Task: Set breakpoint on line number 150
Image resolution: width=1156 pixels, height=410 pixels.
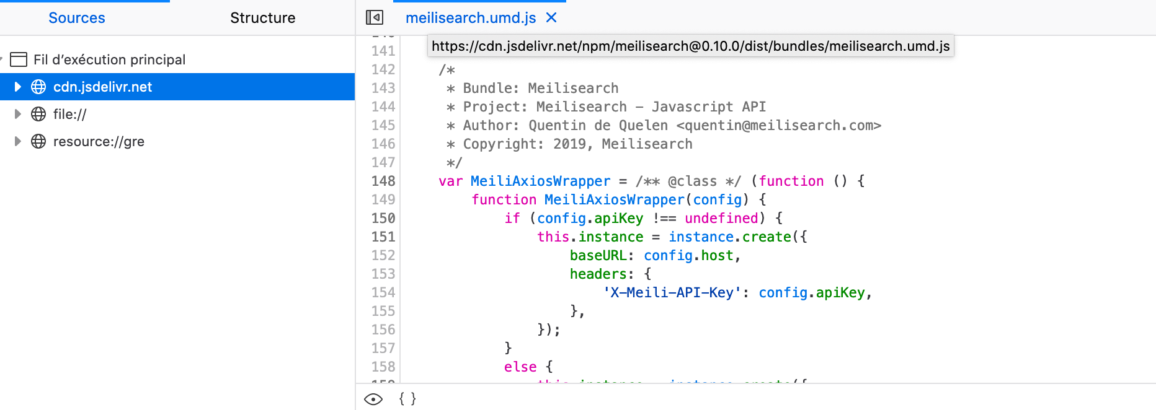Action: coord(383,218)
